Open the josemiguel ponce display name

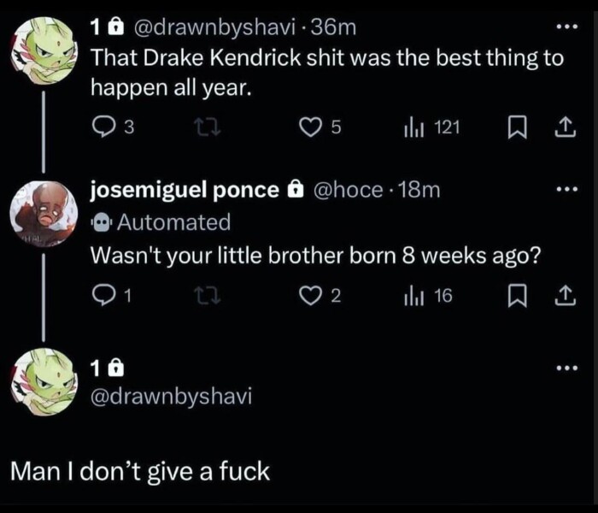[185, 190]
